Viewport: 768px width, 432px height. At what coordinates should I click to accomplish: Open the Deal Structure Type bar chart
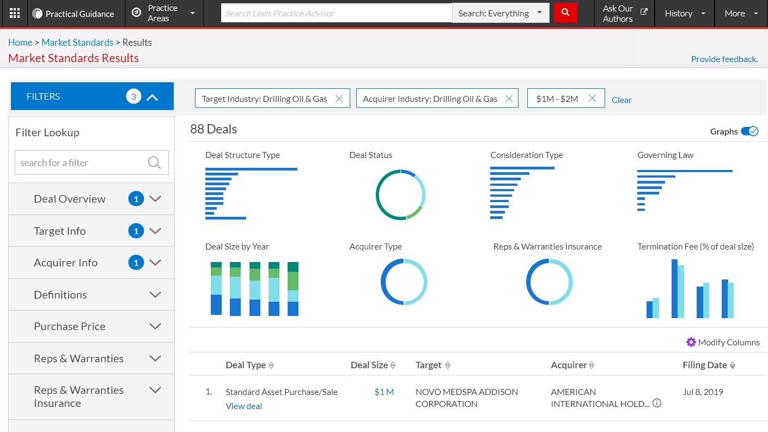(x=251, y=193)
